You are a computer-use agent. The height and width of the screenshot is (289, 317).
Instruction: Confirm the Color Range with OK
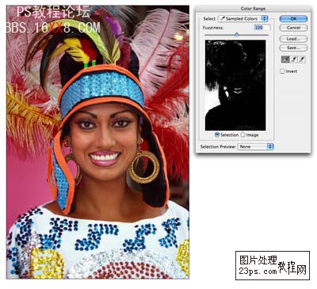pos(293,18)
